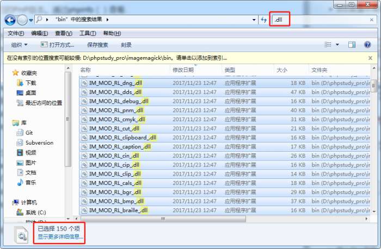
Task: Select file IM_MOD_RL_dng_.dll
Action: pos(224,83)
